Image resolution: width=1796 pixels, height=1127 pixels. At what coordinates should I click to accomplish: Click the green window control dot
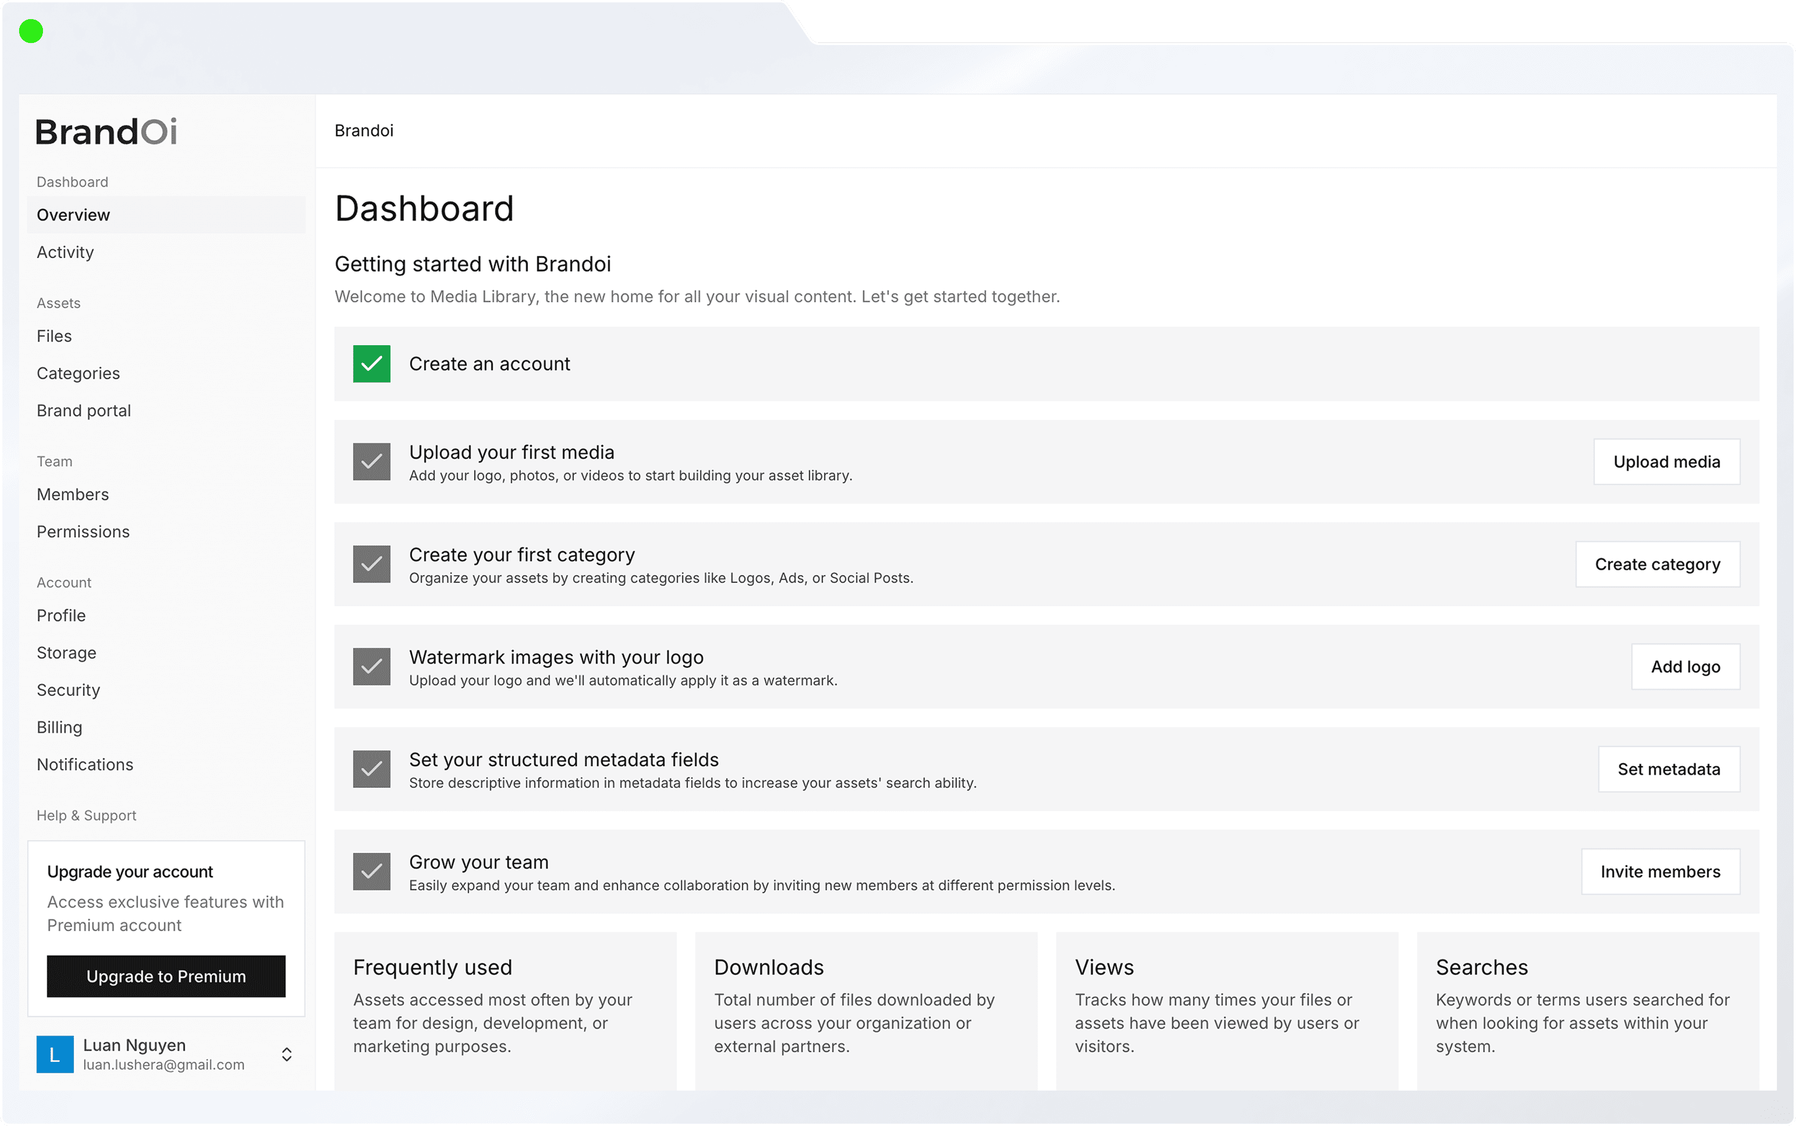[31, 31]
